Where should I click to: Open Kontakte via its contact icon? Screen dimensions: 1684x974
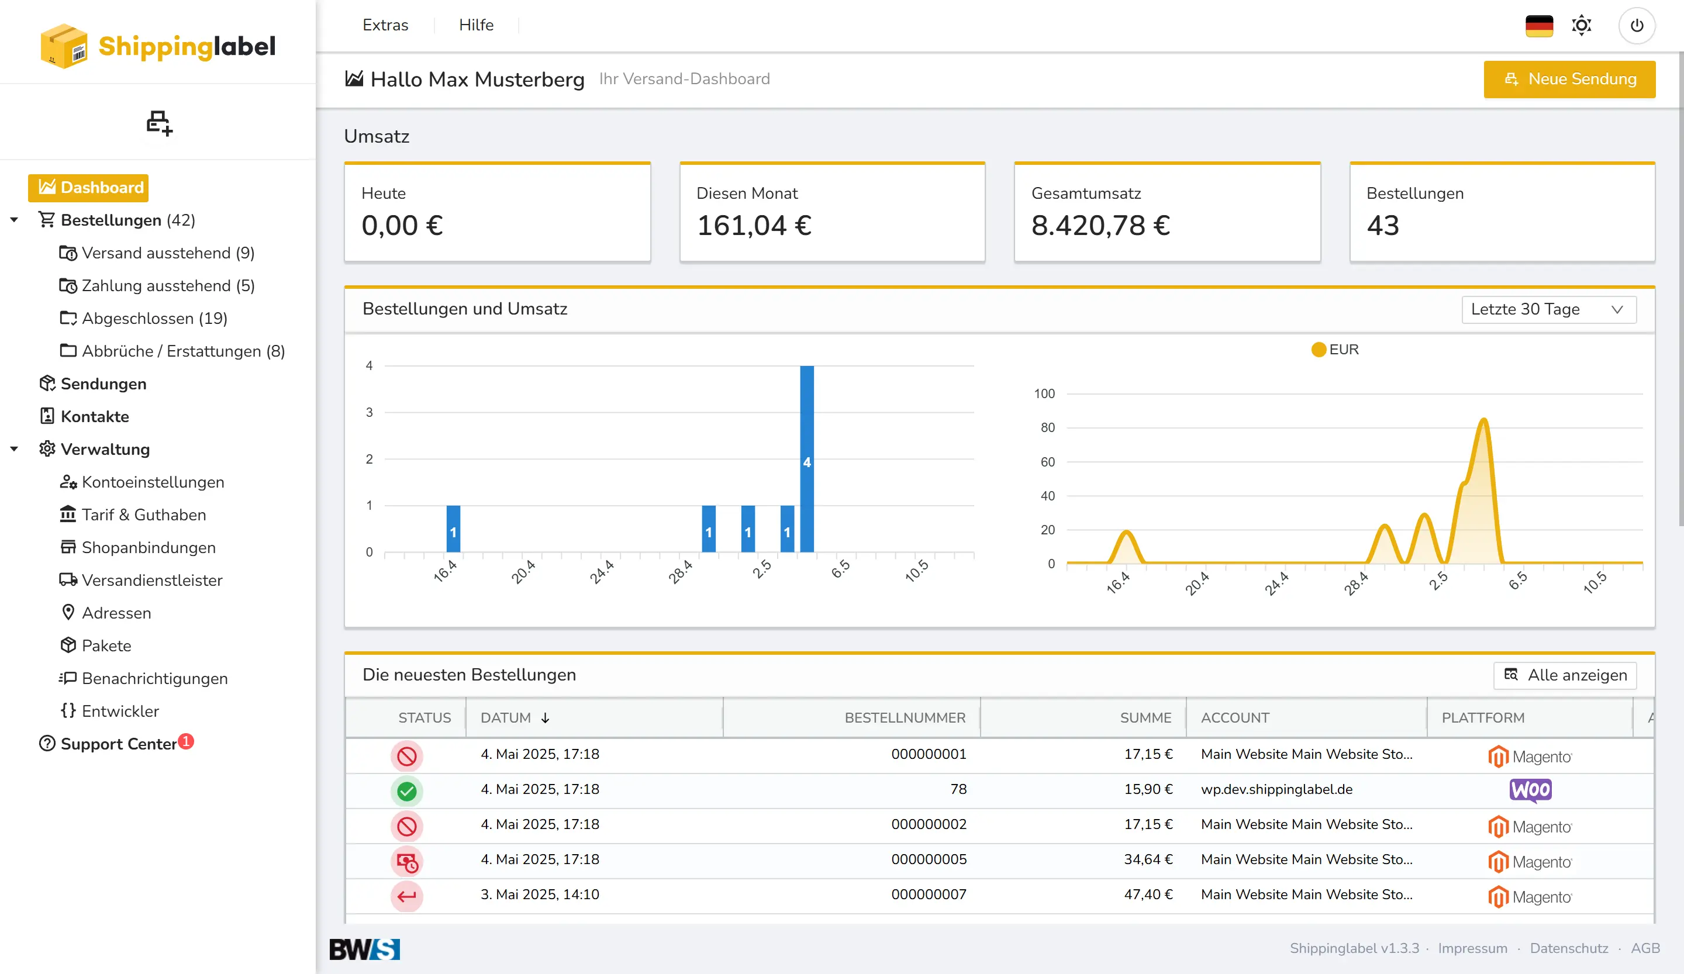(x=46, y=416)
